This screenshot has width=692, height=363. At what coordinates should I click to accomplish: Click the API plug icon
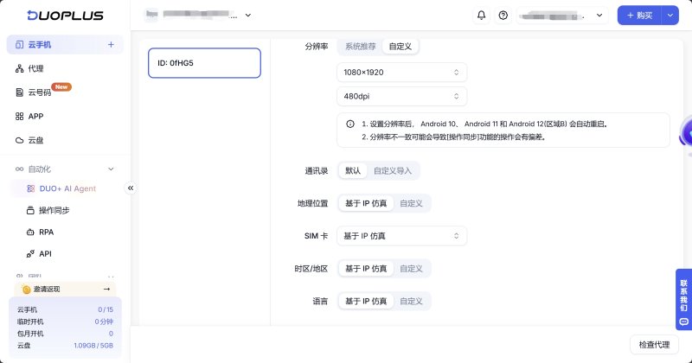(x=30, y=253)
